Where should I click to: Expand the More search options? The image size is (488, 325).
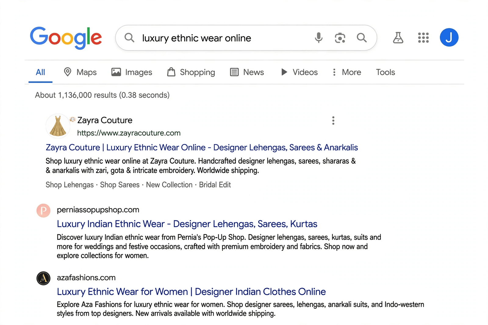(x=346, y=72)
